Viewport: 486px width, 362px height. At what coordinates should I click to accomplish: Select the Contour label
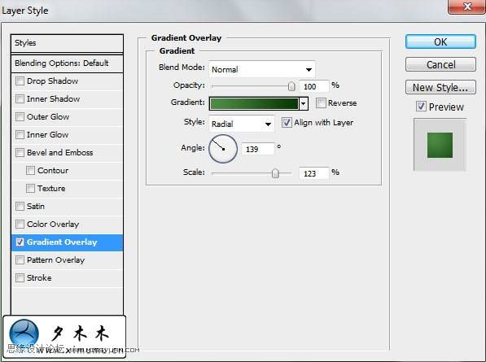coord(53,171)
